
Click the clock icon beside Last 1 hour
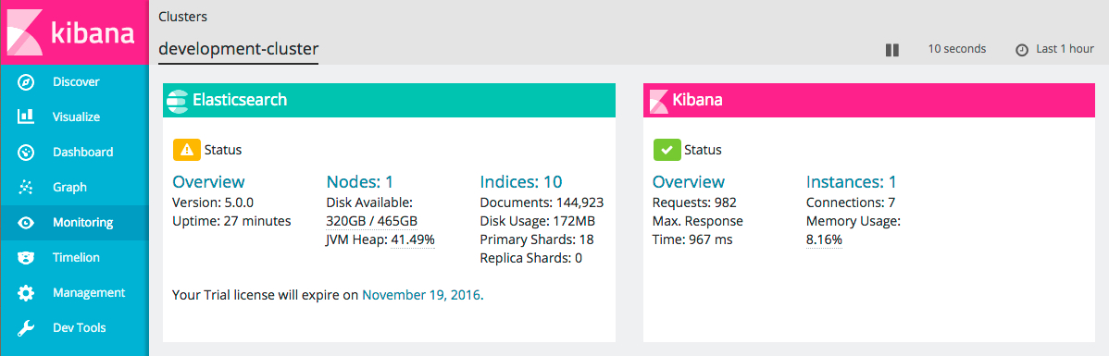pyautogui.click(x=1021, y=50)
